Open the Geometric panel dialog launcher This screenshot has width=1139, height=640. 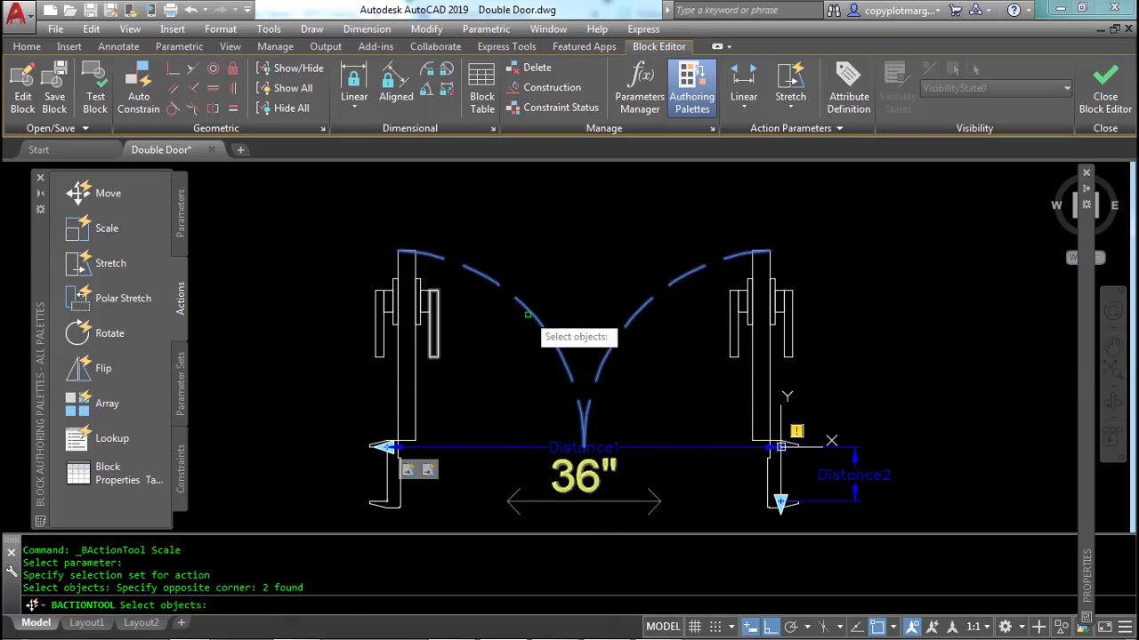[323, 129]
